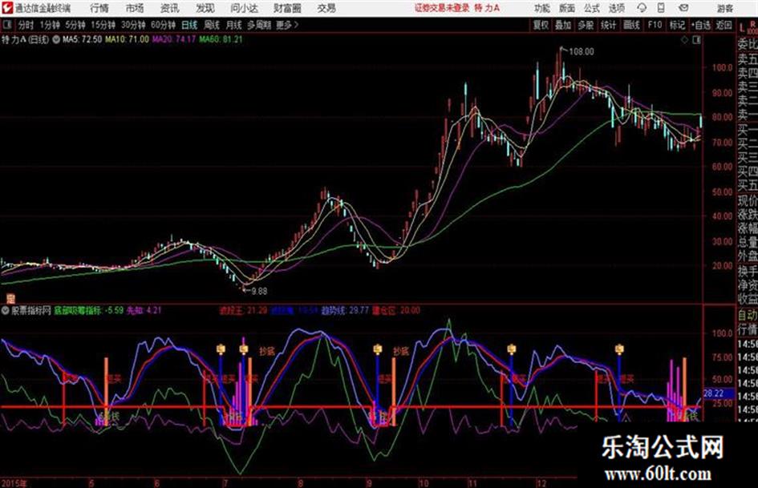Image resolution: width=758 pixels, height=488 pixels.
Task: Click the money bag icon near November
Action: pyautogui.click(x=512, y=349)
